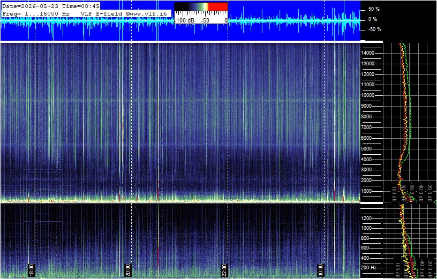Click the VLF E-field label
437x279 pixels.
pos(102,13)
